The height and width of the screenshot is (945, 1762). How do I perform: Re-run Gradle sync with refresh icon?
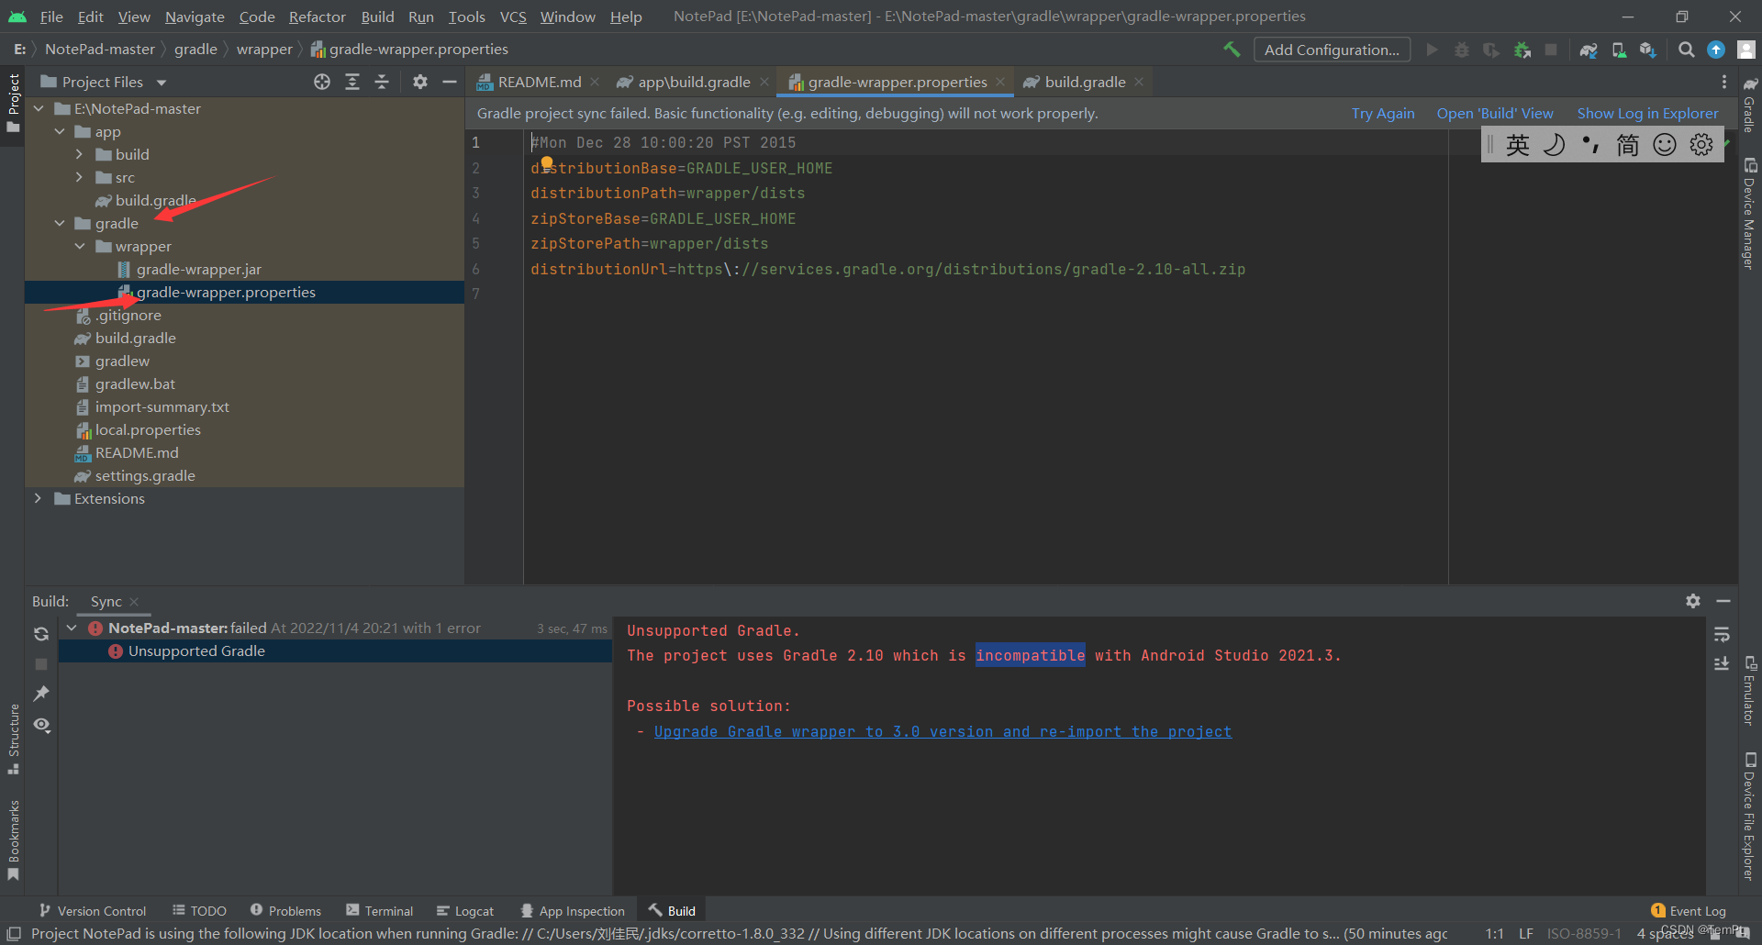click(x=40, y=633)
